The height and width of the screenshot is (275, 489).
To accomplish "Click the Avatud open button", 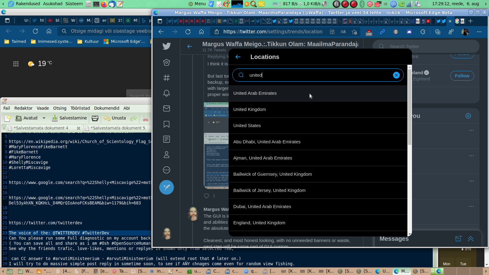I will click(27, 118).
